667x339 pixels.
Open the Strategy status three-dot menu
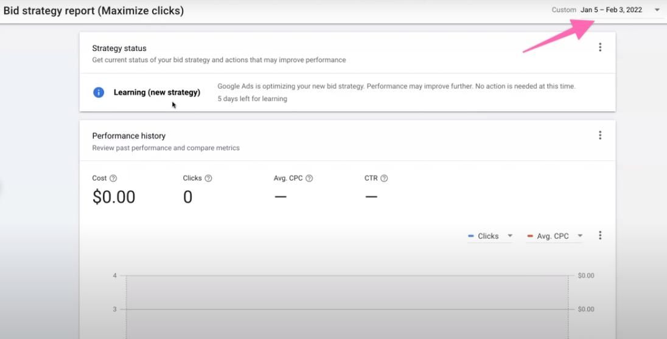(x=600, y=47)
